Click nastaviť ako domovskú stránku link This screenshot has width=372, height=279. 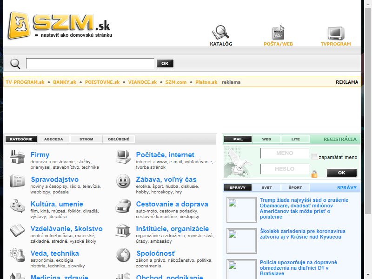[x=76, y=35]
